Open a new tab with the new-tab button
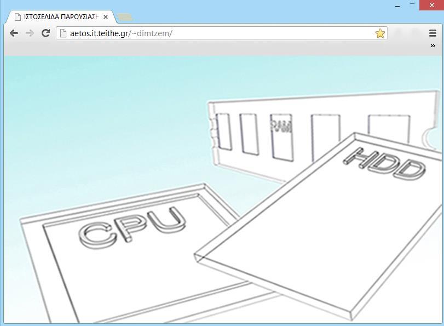The image size is (444, 326). click(x=125, y=17)
